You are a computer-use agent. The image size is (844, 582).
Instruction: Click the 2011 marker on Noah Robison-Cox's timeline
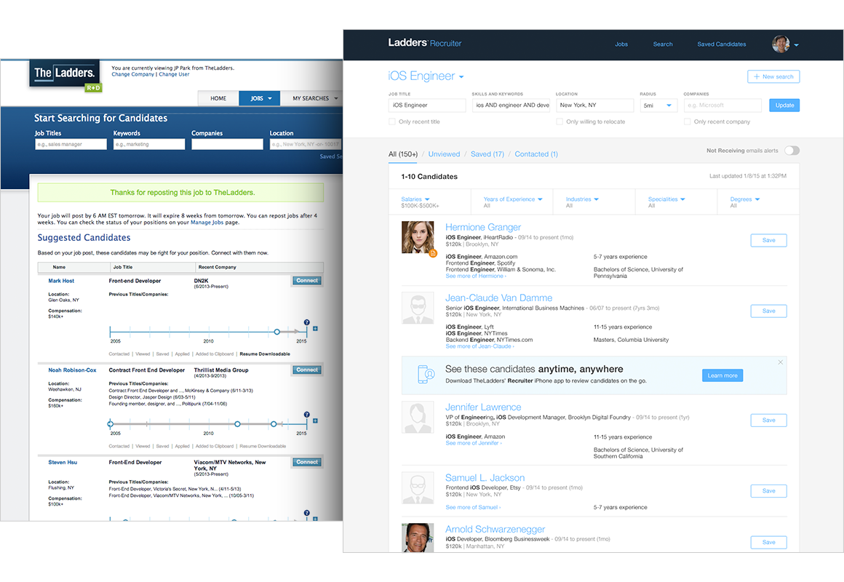pyautogui.click(x=237, y=424)
